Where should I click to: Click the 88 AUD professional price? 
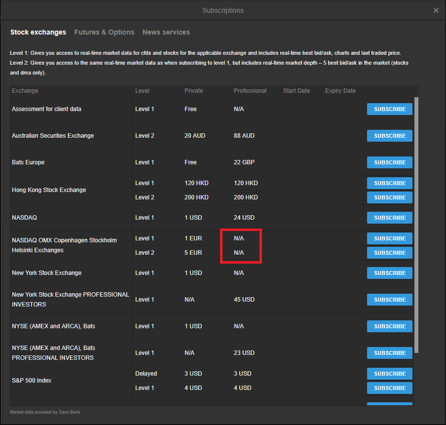[244, 136]
